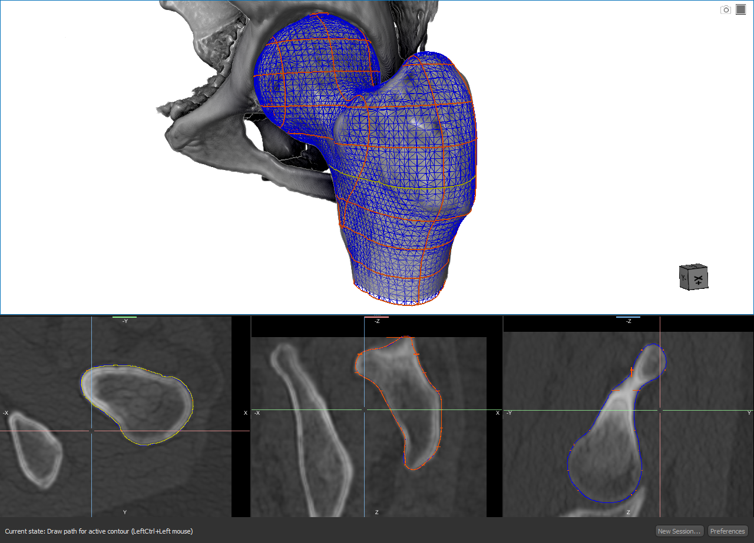The width and height of the screenshot is (754, 543).
Task: Click the orientation cube in the 3D view
Action: pyautogui.click(x=693, y=277)
